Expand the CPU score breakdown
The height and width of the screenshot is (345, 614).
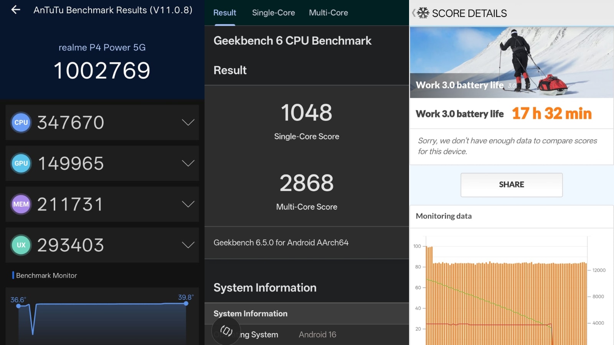(188, 122)
